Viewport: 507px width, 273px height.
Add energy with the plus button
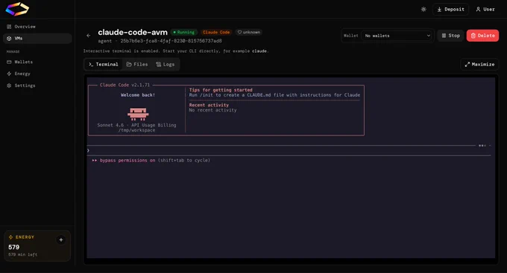click(61, 240)
